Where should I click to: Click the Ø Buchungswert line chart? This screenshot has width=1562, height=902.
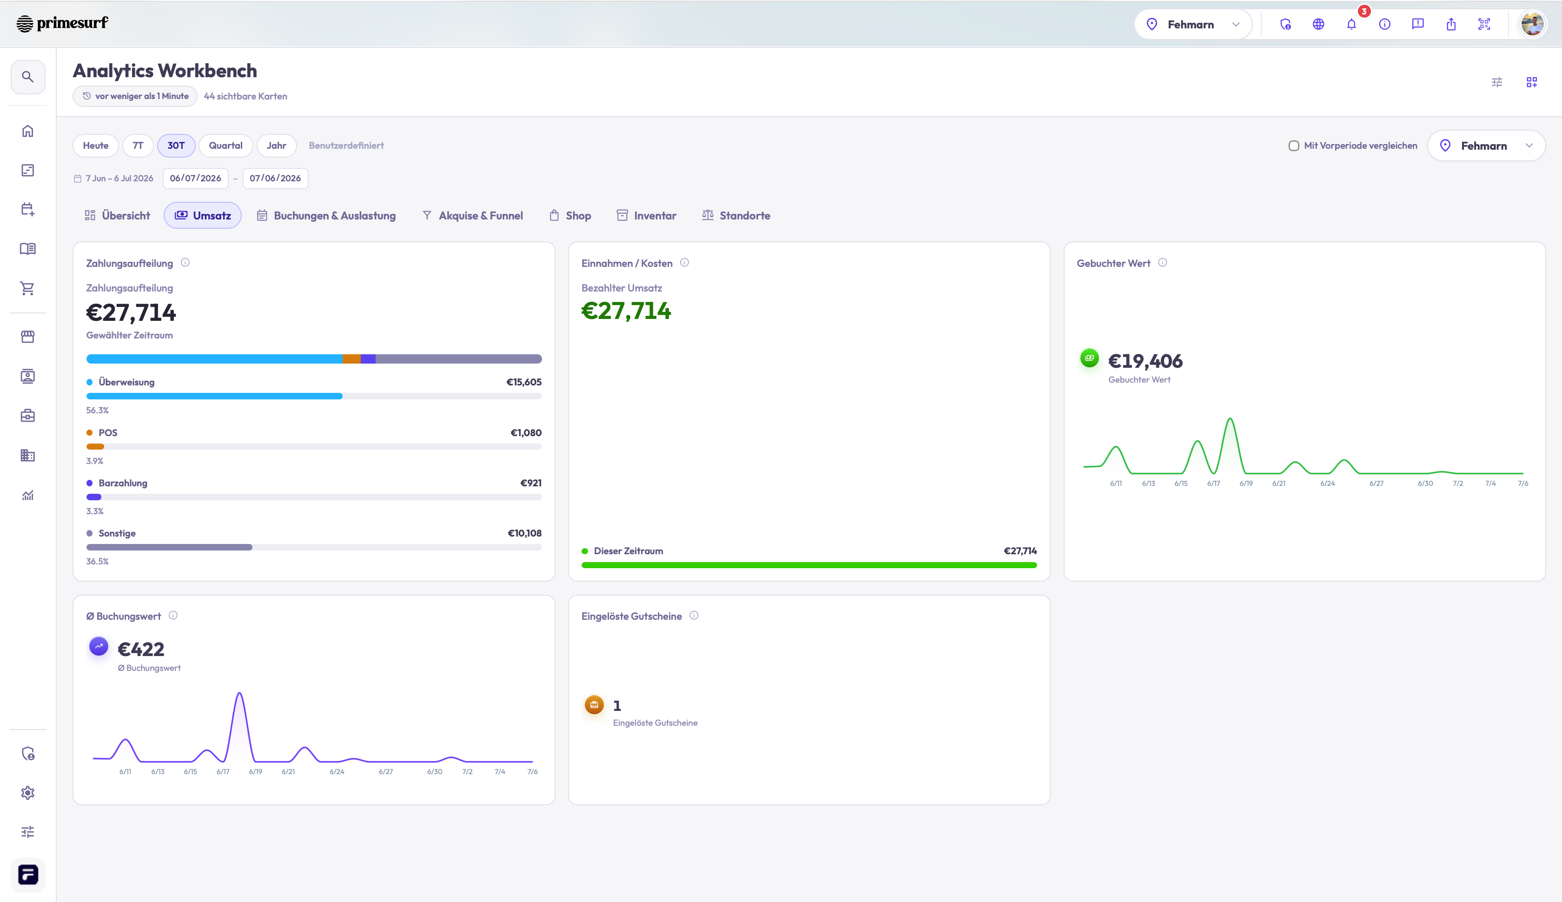[314, 733]
